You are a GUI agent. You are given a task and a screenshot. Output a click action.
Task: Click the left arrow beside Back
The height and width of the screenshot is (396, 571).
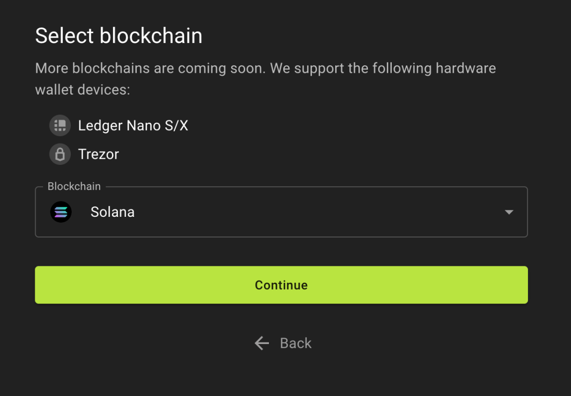click(x=261, y=343)
